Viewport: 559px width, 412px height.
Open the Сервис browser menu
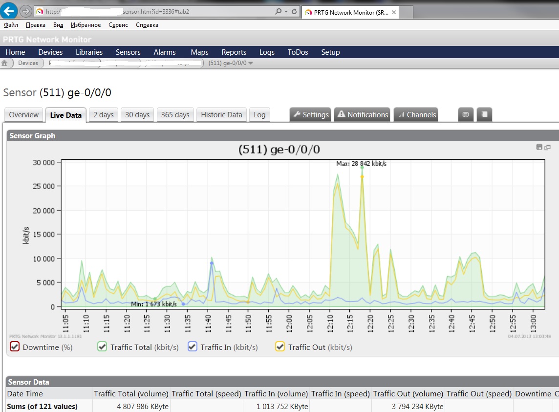pyautogui.click(x=118, y=25)
